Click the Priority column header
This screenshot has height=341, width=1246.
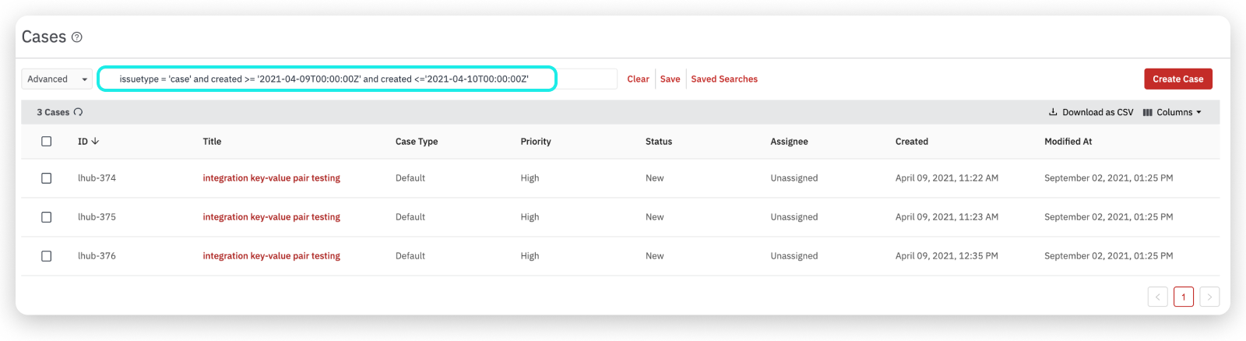536,142
